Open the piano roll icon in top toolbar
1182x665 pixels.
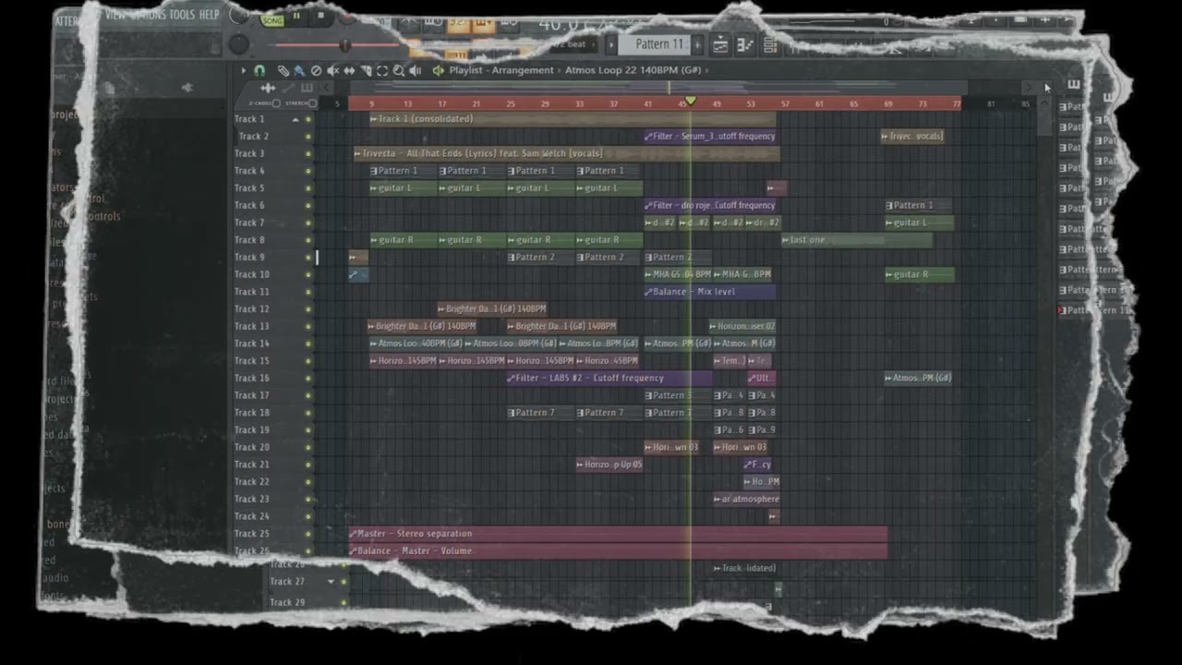pyautogui.click(x=744, y=44)
